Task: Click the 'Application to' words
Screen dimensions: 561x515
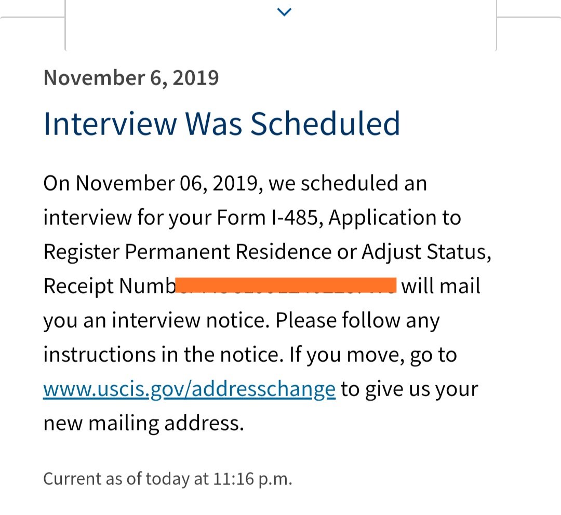Action: pos(395,218)
